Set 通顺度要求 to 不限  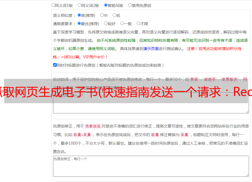click(138, 24)
